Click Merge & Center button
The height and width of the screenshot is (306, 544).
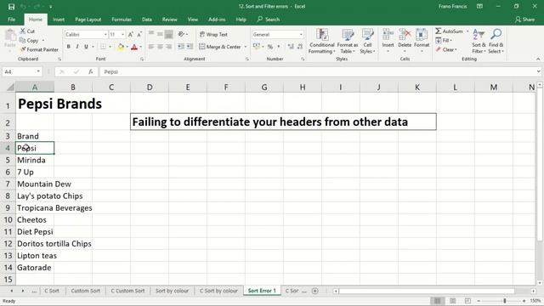click(x=220, y=47)
